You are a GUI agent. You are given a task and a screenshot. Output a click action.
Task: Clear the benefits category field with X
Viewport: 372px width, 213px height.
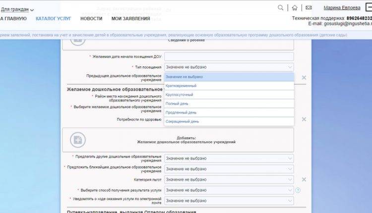[x=304, y=179]
